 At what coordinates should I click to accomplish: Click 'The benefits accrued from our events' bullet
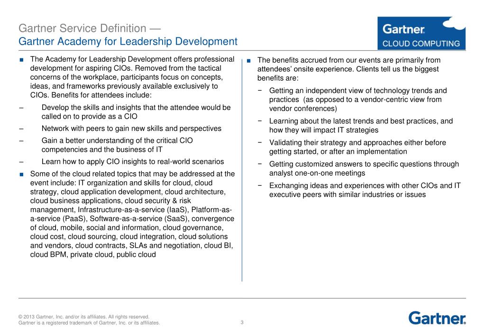click(x=349, y=69)
